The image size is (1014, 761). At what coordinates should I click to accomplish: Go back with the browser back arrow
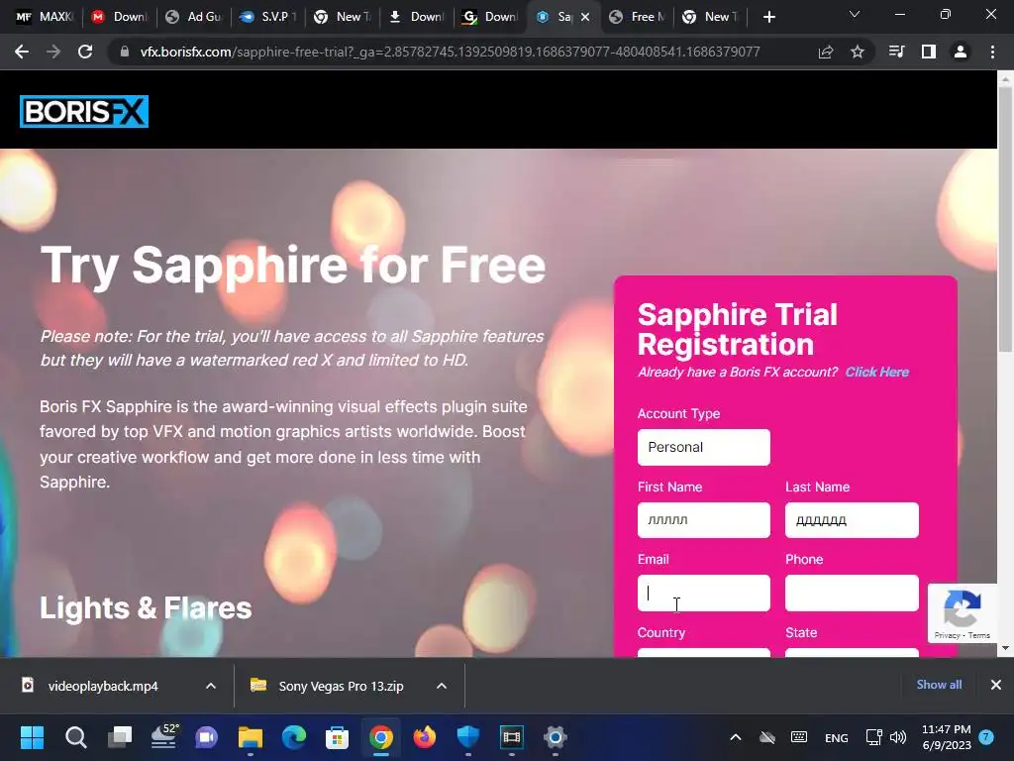coord(22,52)
